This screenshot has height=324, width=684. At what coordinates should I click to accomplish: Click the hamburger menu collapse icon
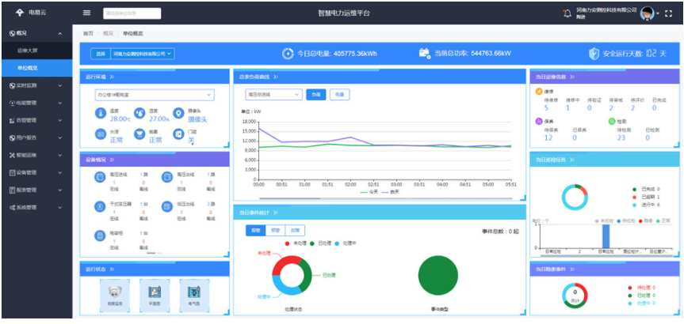pos(86,13)
